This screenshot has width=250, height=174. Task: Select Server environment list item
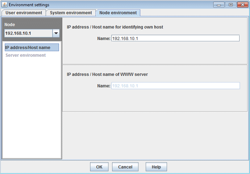point(25,55)
